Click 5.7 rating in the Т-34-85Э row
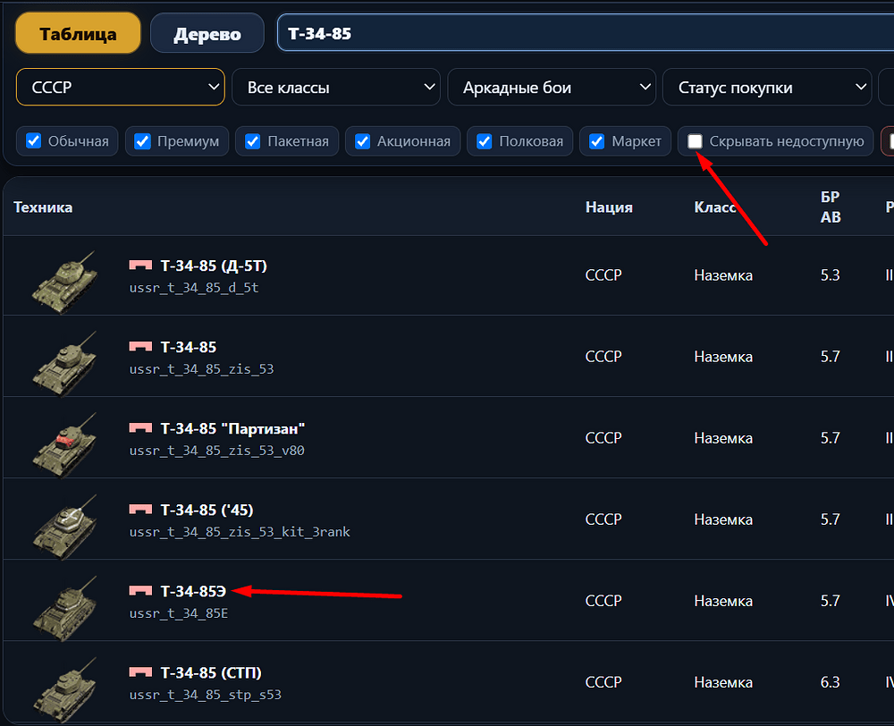The width and height of the screenshot is (894, 726). [831, 601]
